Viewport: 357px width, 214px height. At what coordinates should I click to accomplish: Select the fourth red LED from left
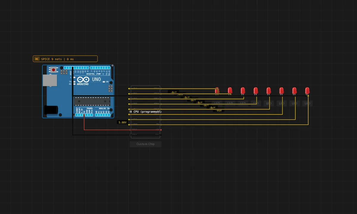[x=256, y=91]
